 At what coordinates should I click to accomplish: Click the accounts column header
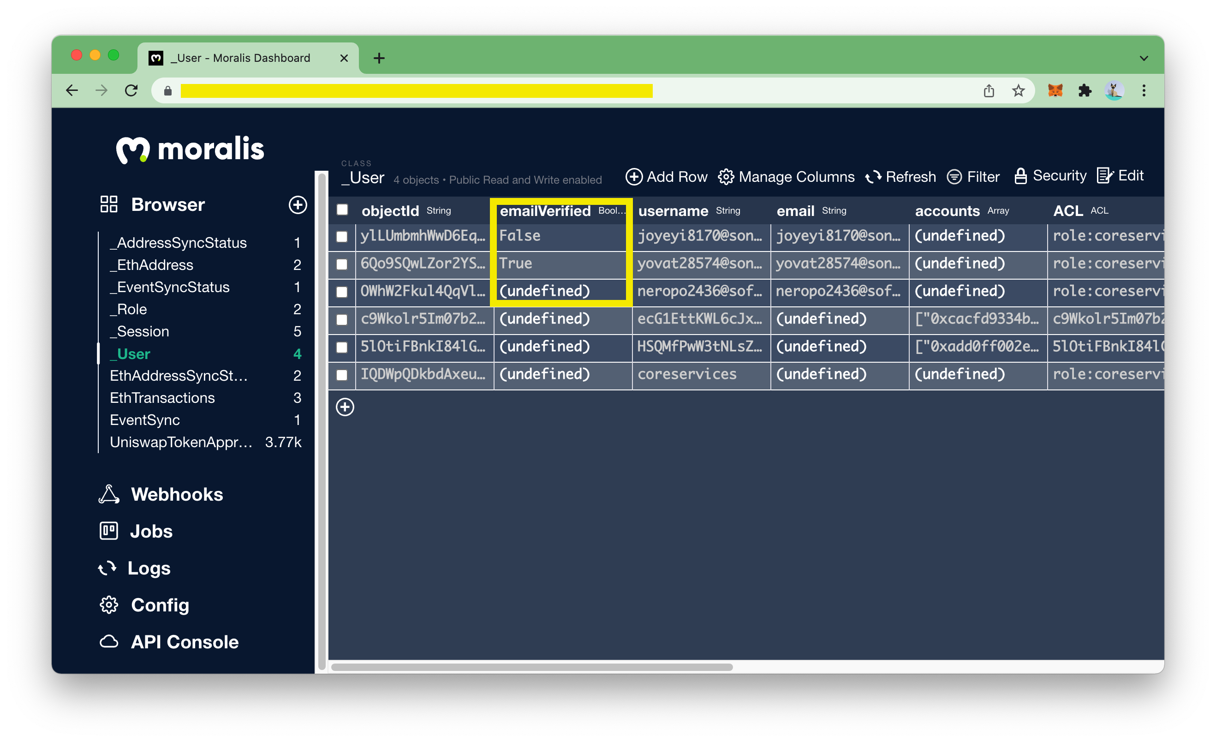977,211
